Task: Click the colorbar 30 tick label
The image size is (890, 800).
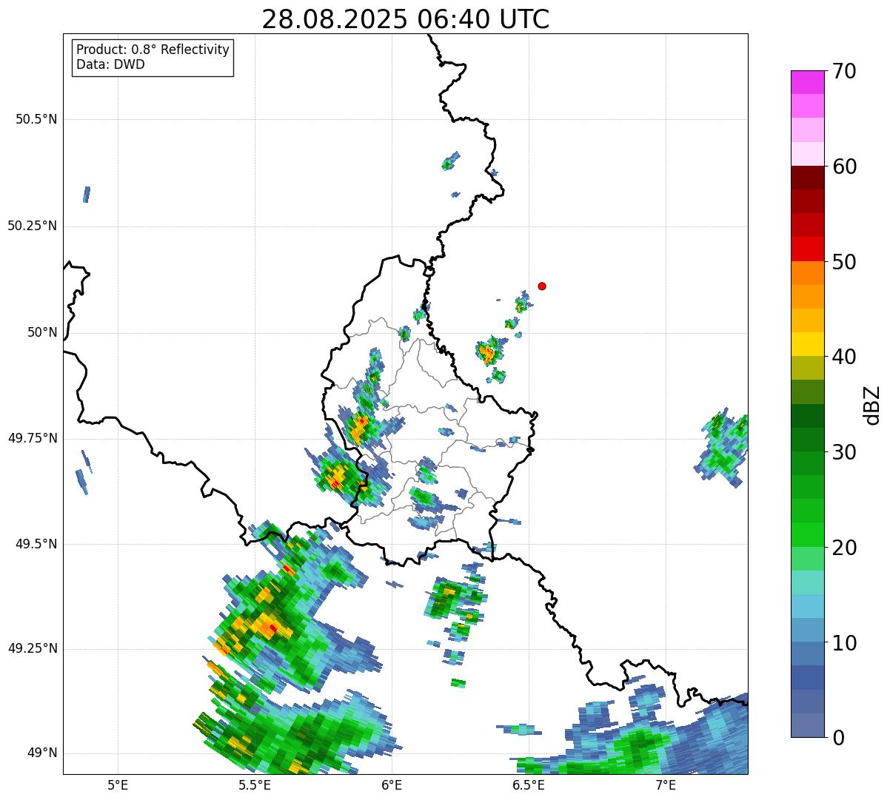Action: [x=844, y=452]
